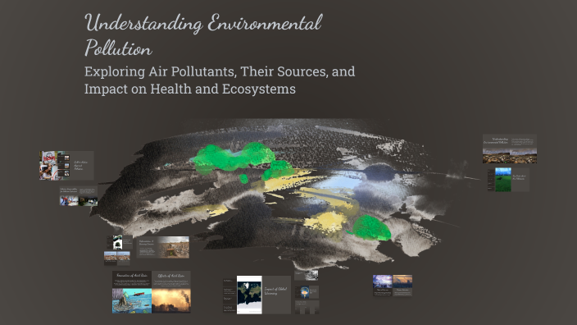Click the factory smokestacks sunset photo
This screenshot has height=325, width=577.
point(171,301)
